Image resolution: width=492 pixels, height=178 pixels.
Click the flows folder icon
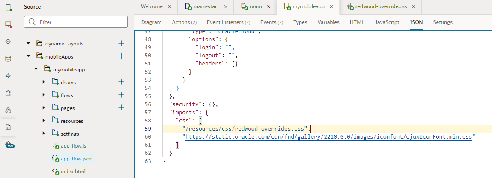(x=55, y=95)
